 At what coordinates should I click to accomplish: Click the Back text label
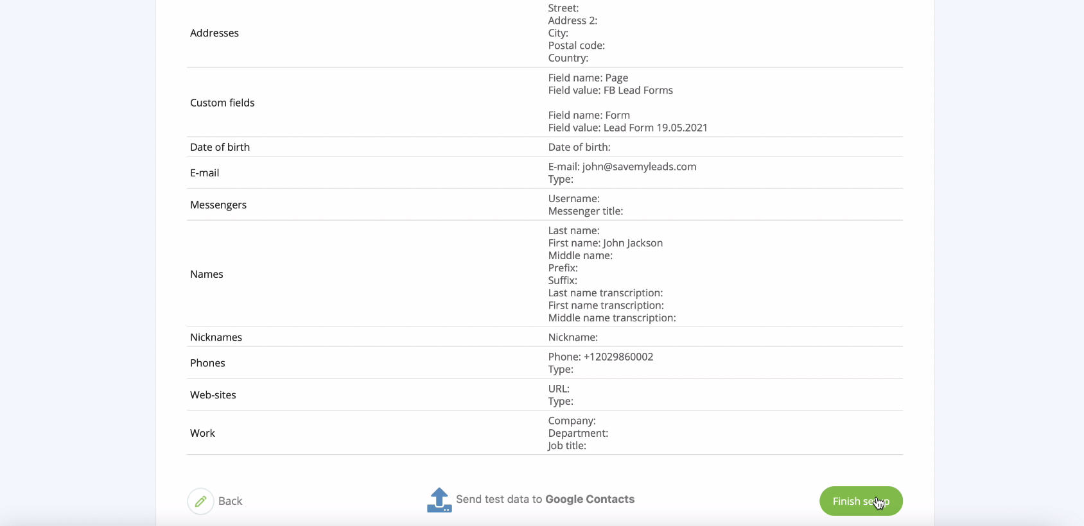click(x=230, y=501)
